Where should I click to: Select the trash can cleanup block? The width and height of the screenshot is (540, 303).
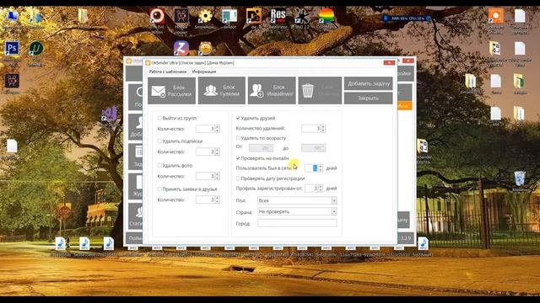click(320, 91)
